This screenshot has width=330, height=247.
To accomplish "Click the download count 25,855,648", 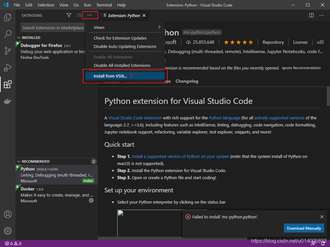I will click(200, 42).
